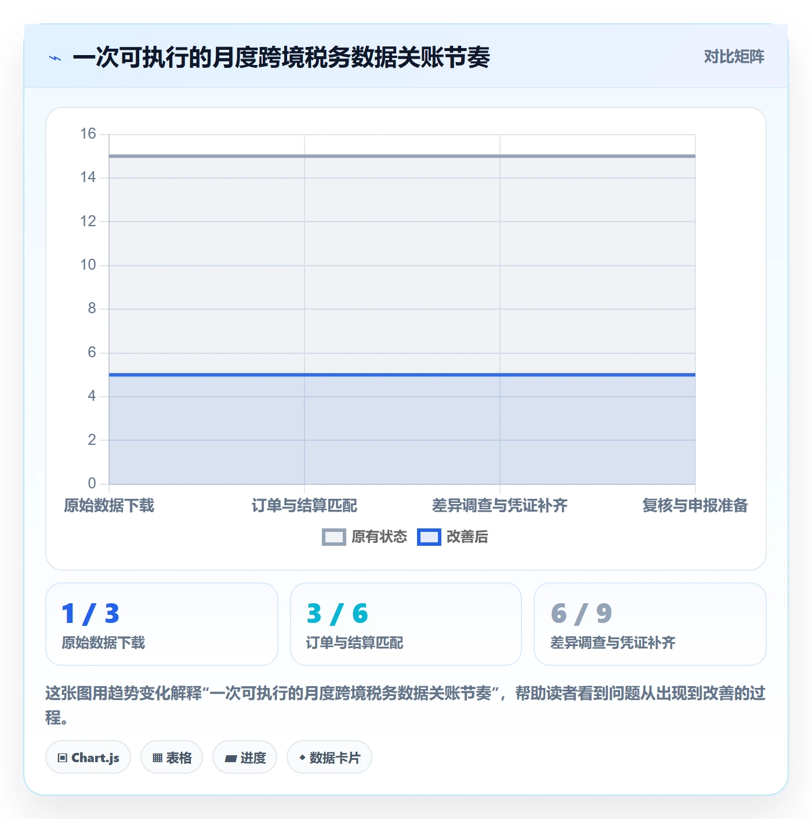Click the 差异调查与凭证补齐 x-axis label
Viewport: 812px width, 819px height.
[x=499, y=506]
